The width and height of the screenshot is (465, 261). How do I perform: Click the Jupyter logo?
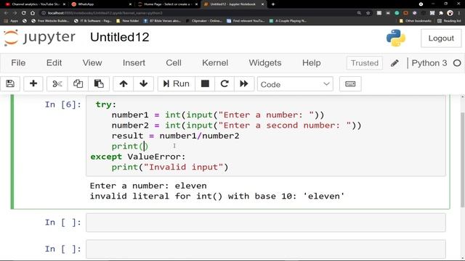[40, 38]
